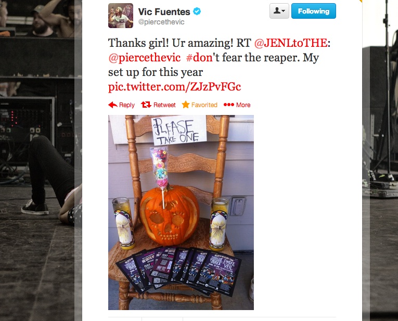Screen dimensions: 398x321
Task: Click the Reply arrow icon
Action: pyautogui.click(x=113, y=105)
